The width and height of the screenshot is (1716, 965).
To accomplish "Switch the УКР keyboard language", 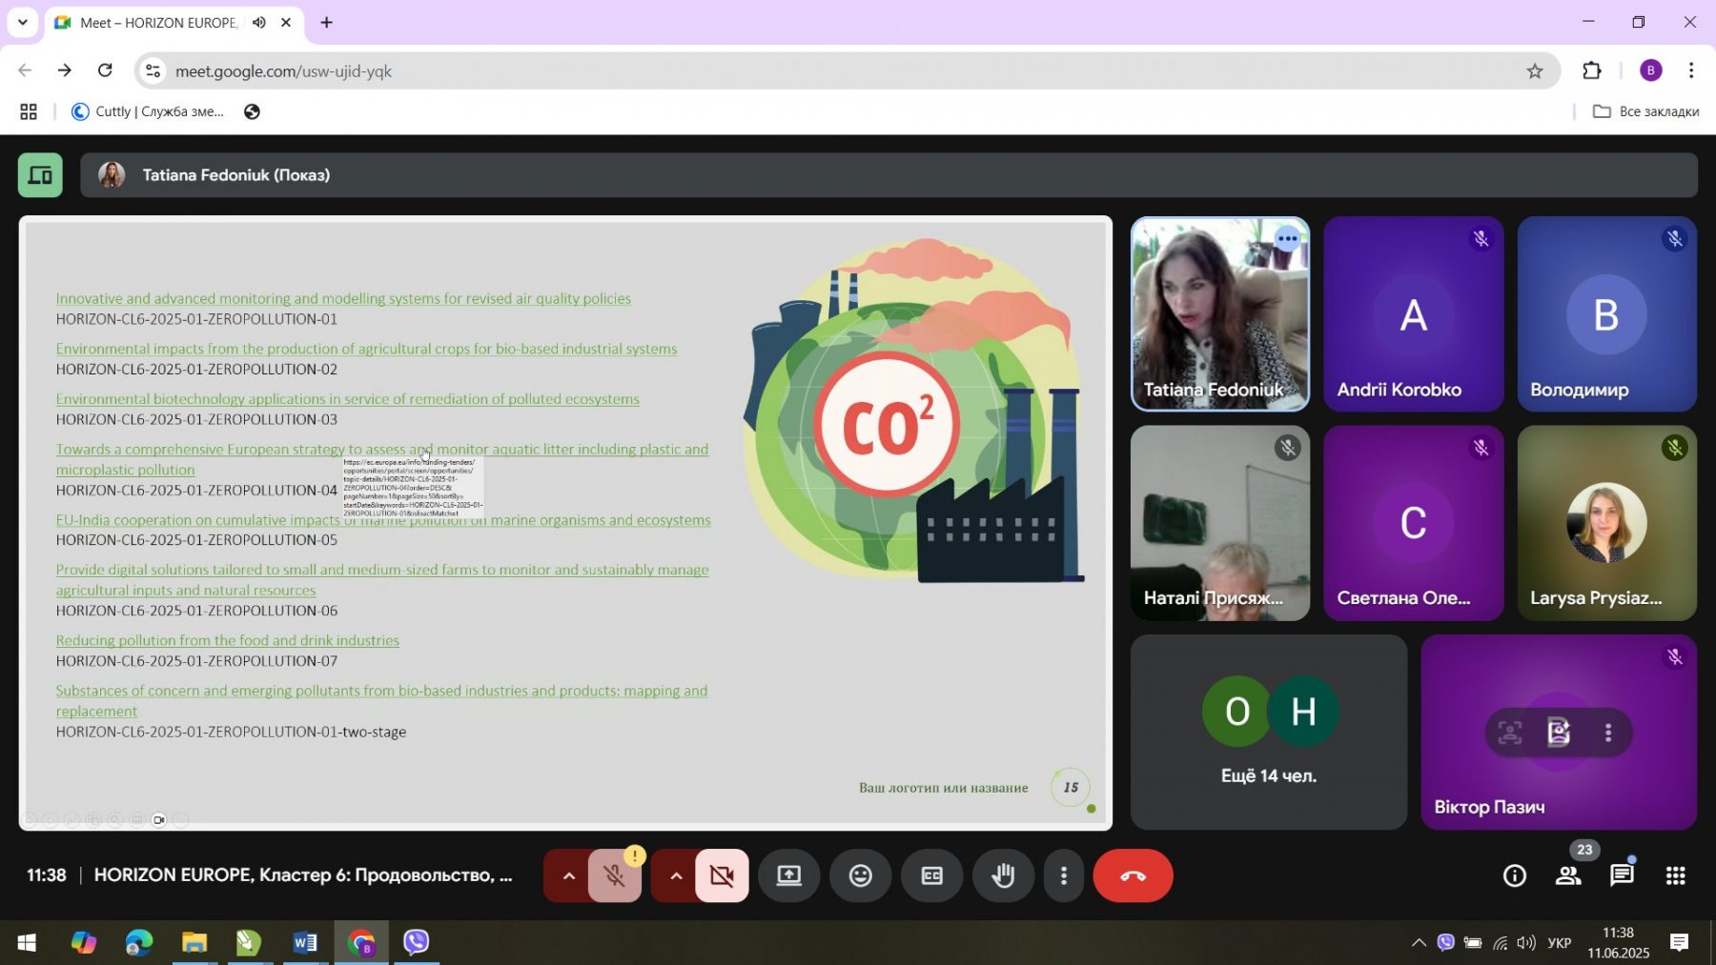I will pyautogui.click(x=1560, y=942).
